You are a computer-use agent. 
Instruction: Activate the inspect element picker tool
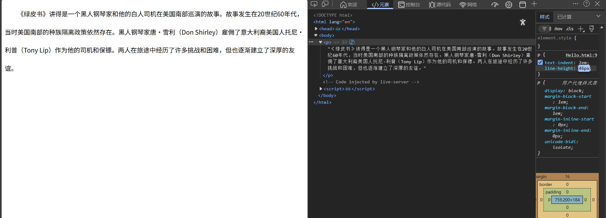click(314, 4)
